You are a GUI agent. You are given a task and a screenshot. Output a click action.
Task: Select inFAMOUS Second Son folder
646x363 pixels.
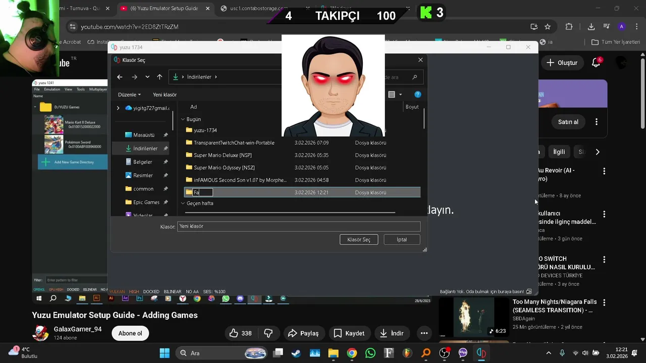pyautogui.click(x=240, y=180)
